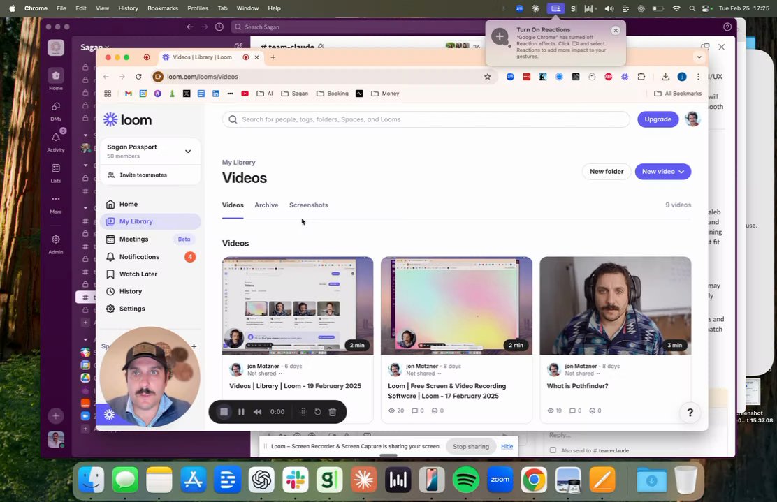The width and height of the screenshot is (777, 502).
Task: Click the Hide link in sharing bar
Action: coord(507,447)
